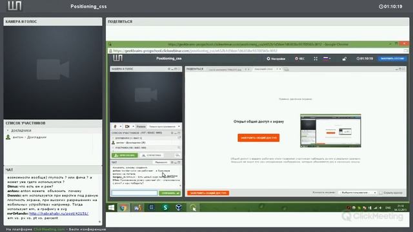The image size is (413, 232).
Task: Click the Chrome address bar URL
Action: pos(195,51)
